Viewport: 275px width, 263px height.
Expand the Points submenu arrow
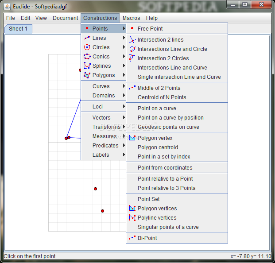tap(124, 28)
